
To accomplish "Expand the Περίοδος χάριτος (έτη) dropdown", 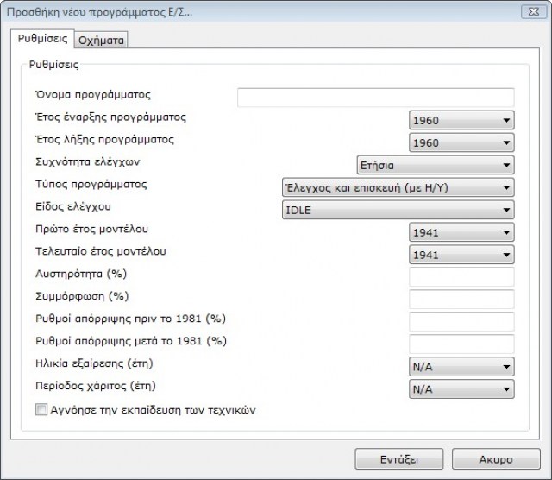I will point(461,389).
